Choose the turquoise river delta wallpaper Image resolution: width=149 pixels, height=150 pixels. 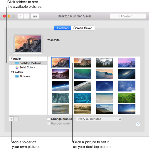coord(82,98)
